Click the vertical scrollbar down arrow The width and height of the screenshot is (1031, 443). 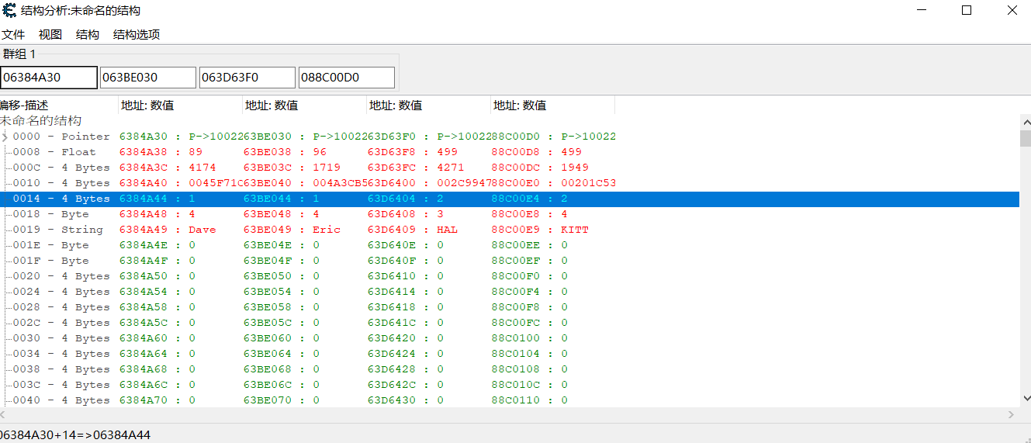tap(1025, 399)
